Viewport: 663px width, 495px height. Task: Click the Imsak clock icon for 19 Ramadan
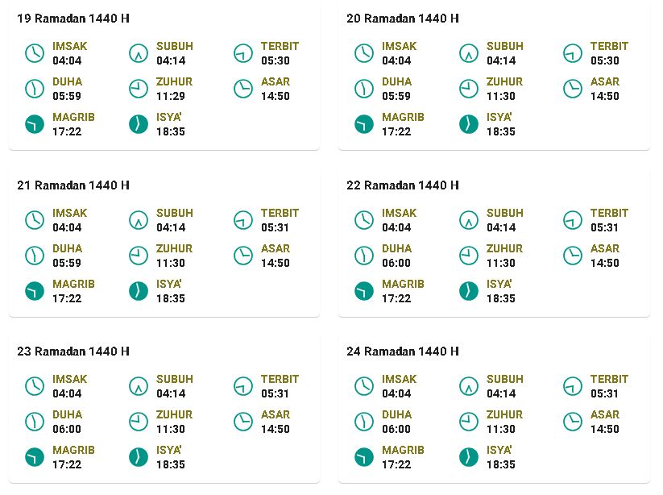pos(35,53)
